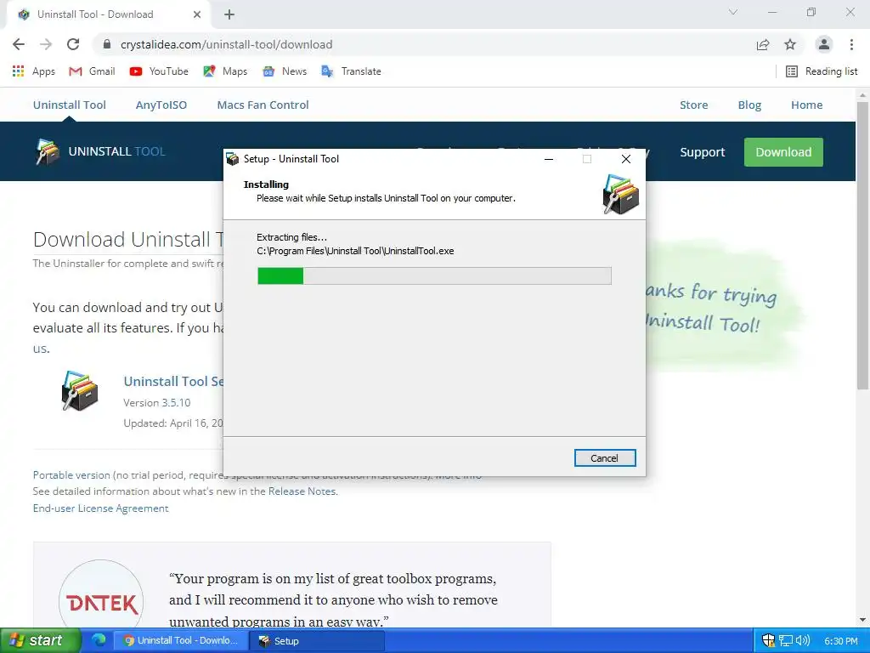Select the Macs Fan Control site tab
This screenshot has height=653, width=870.
coord(263,105)
